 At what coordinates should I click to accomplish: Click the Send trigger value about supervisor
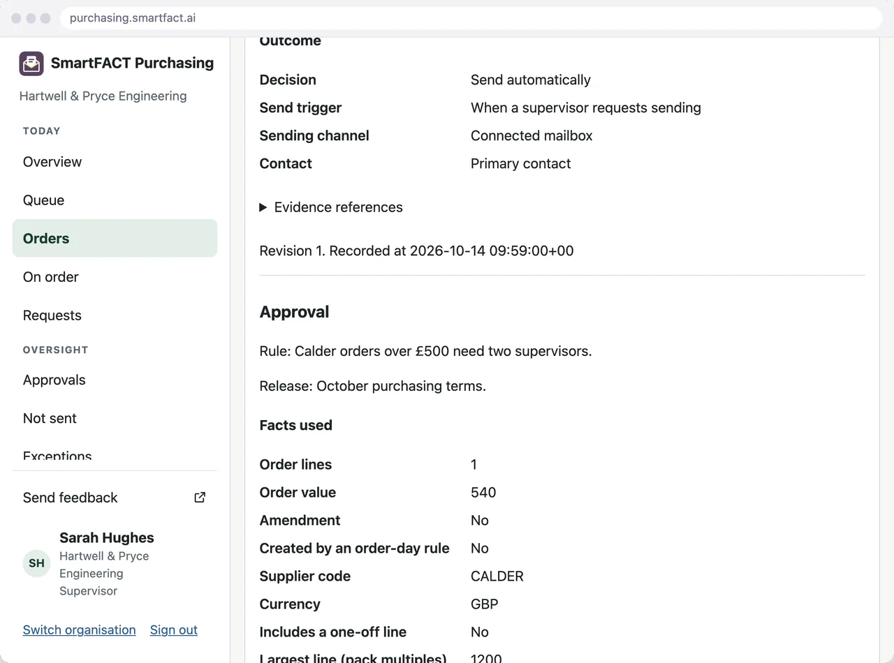tap(586, 108)
